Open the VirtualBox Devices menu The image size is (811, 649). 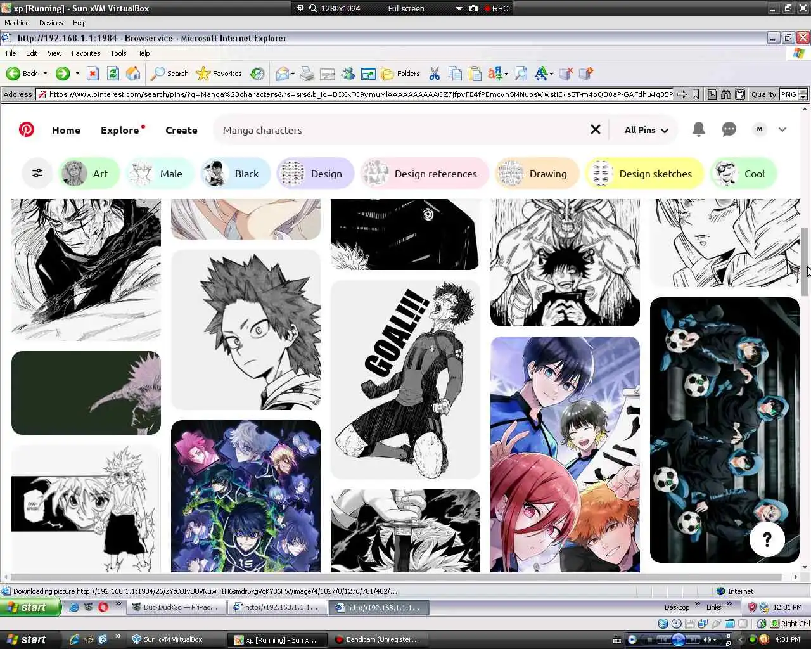[51, 23]
